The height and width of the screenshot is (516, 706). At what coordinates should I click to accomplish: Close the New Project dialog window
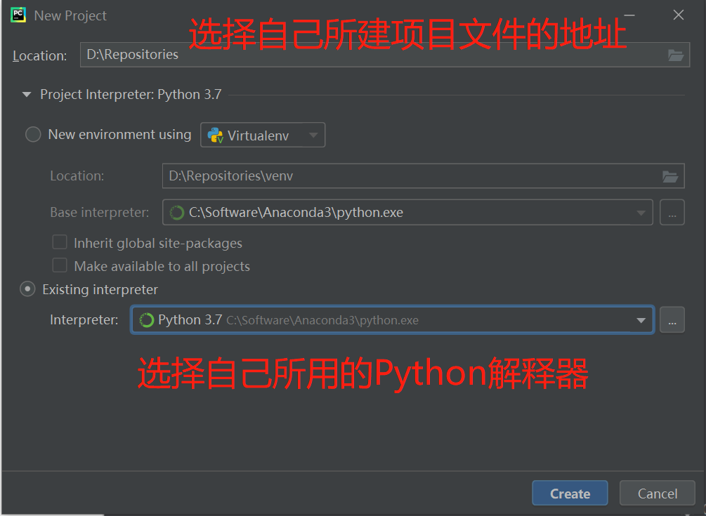(678, 15)
